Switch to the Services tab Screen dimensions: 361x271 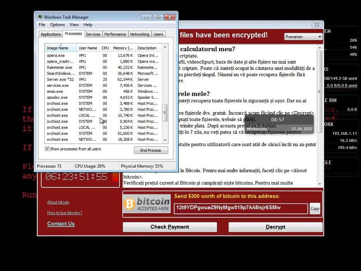pos(93,34)
